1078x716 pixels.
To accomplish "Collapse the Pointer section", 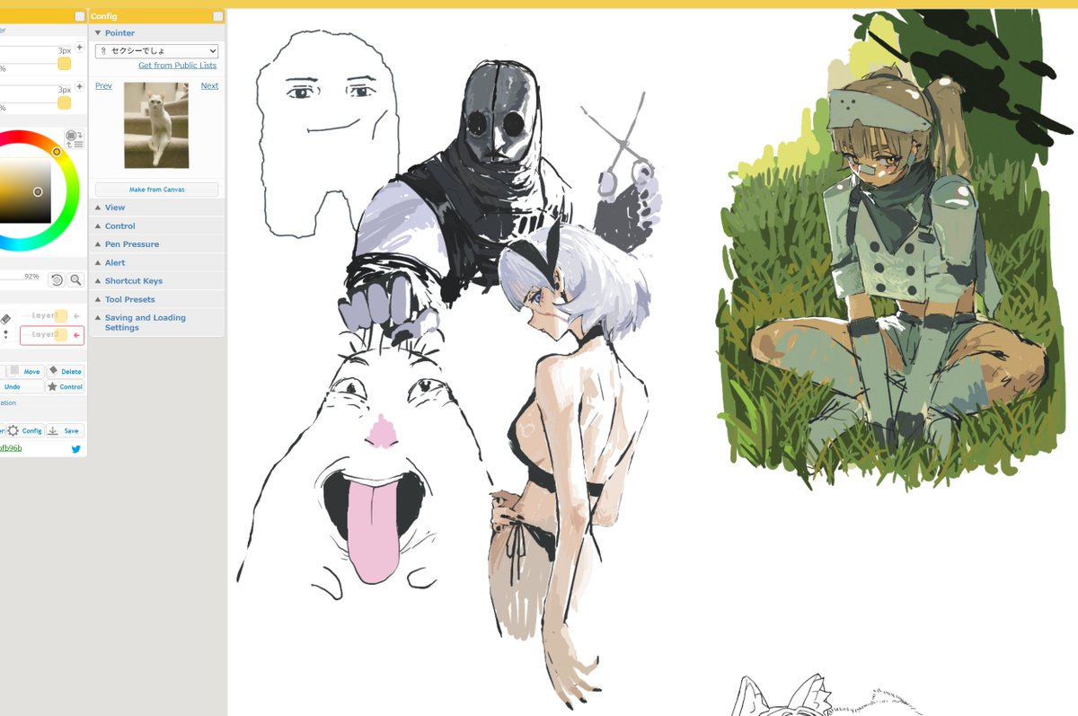I will click(x=156, y=33).
